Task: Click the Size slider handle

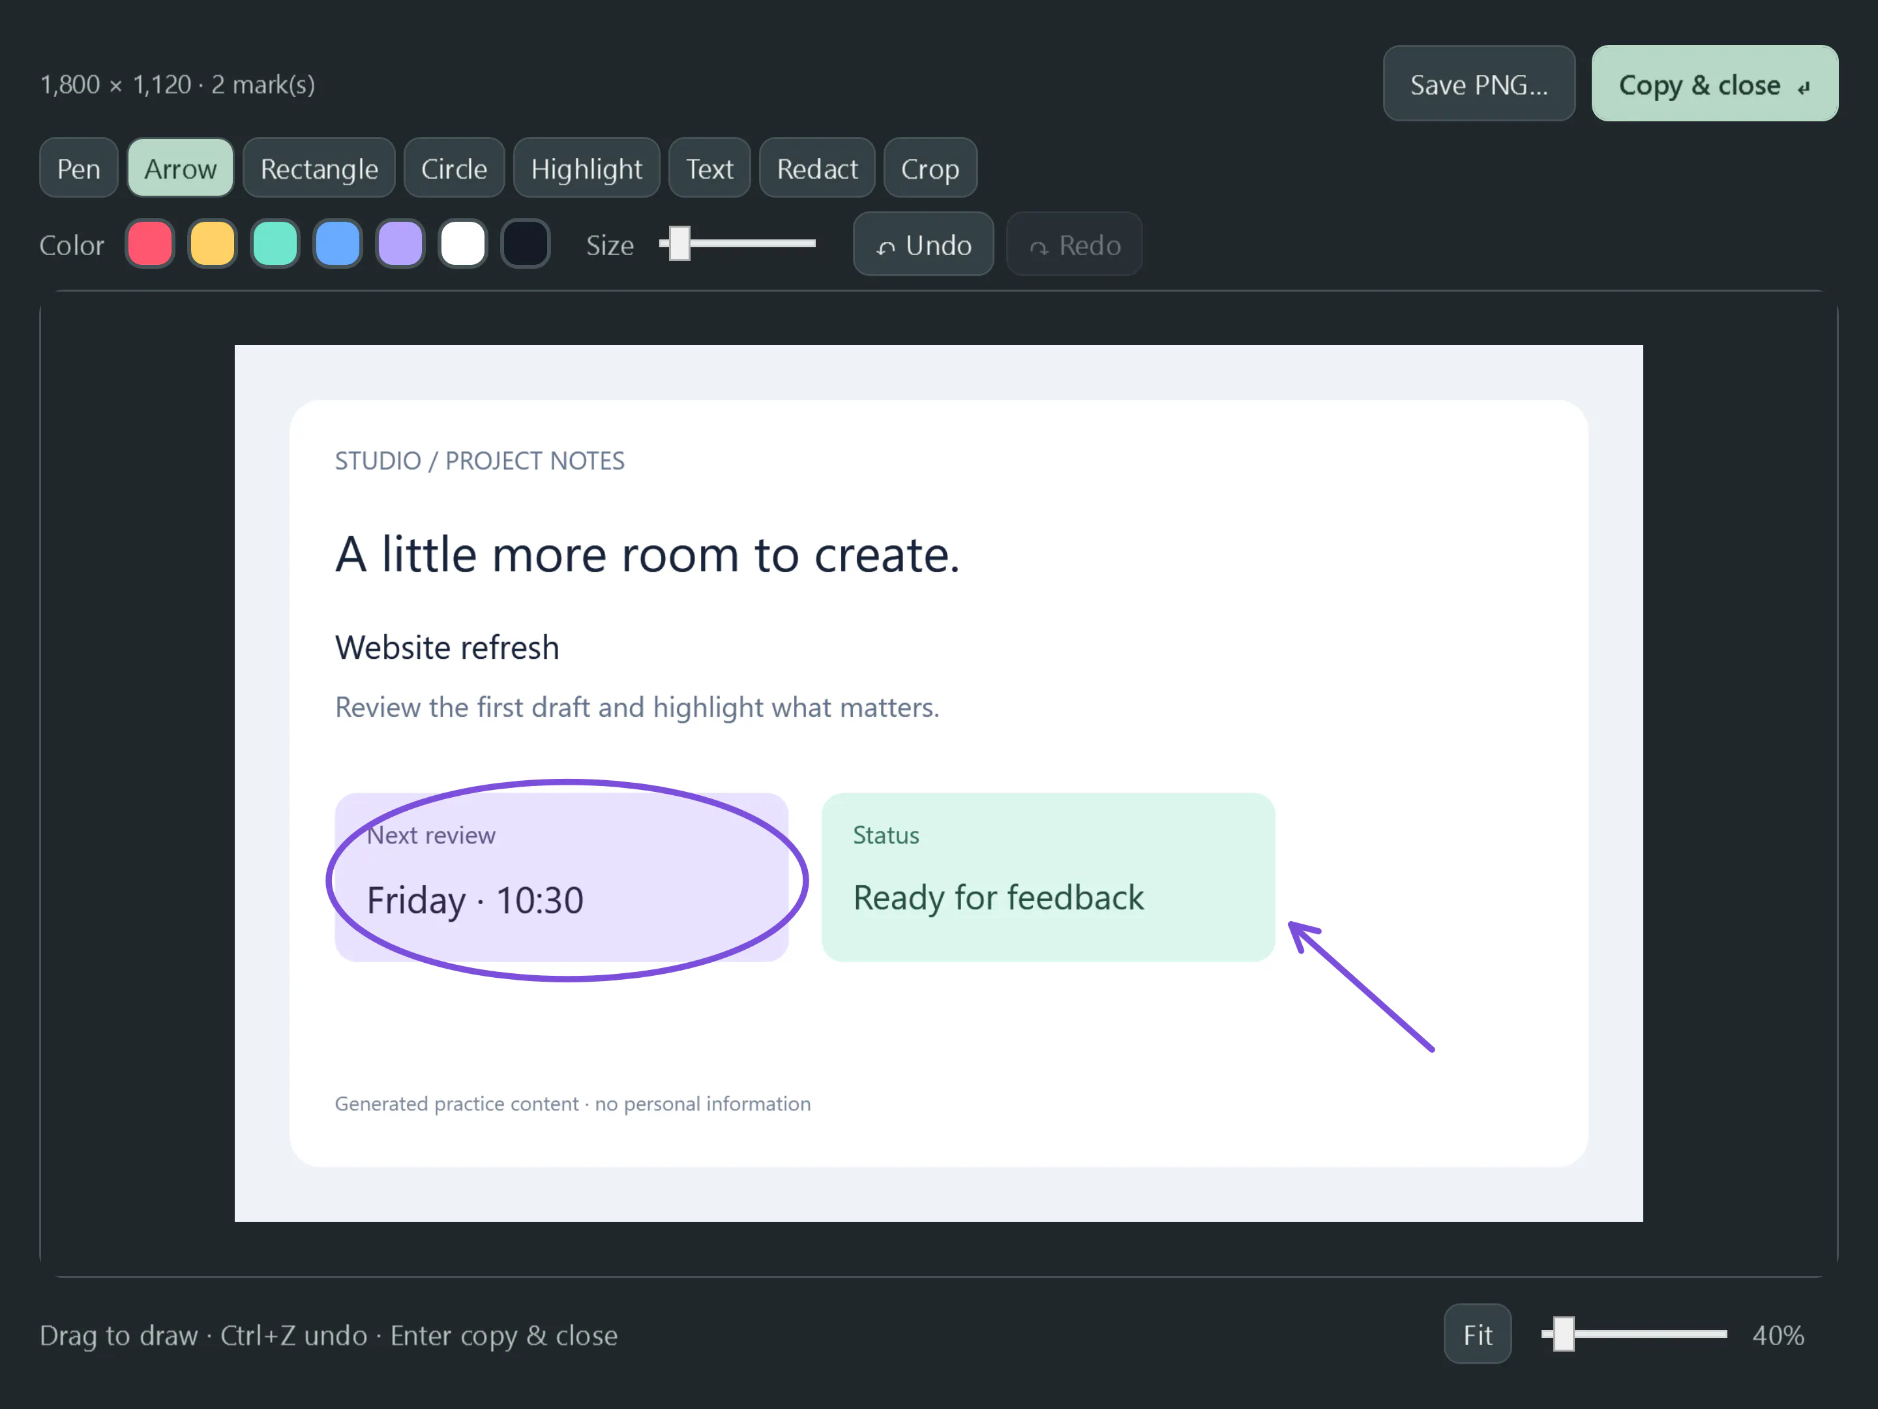Action: (680, 244)
